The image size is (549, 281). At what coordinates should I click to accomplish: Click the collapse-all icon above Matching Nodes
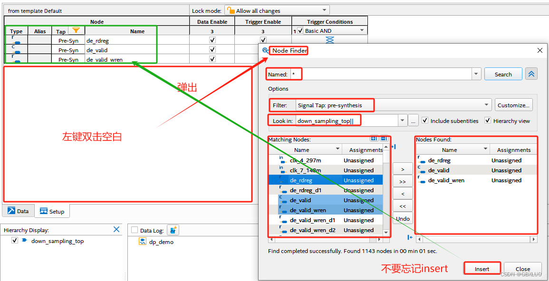pos(384,138)
